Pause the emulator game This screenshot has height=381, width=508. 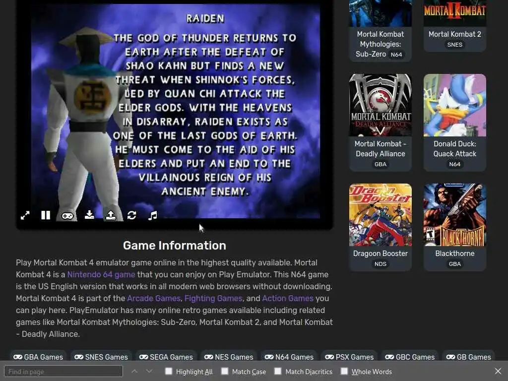click(46, 215)
